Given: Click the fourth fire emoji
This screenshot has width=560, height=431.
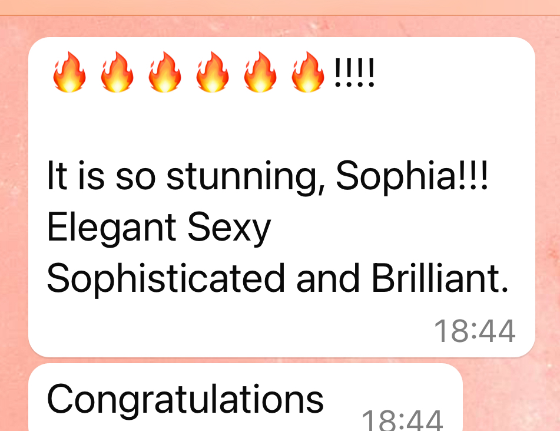Looking at the screenshot, I should (213, 72).
